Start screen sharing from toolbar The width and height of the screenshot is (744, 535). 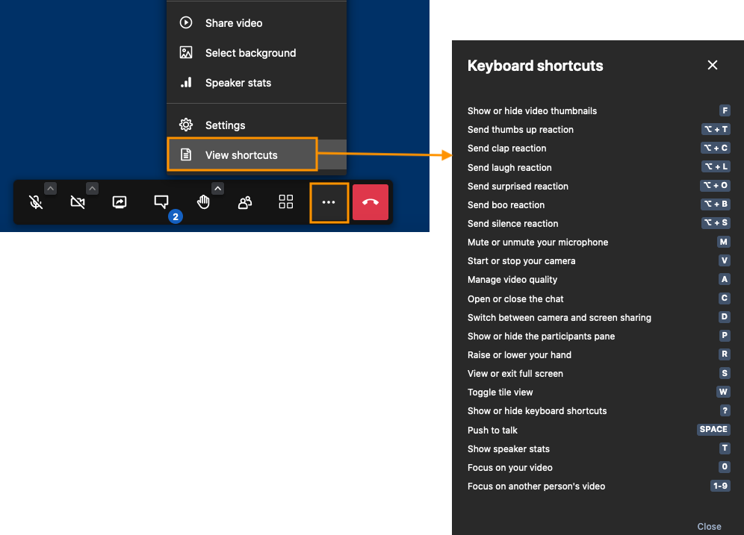click(x=120, y=202)
